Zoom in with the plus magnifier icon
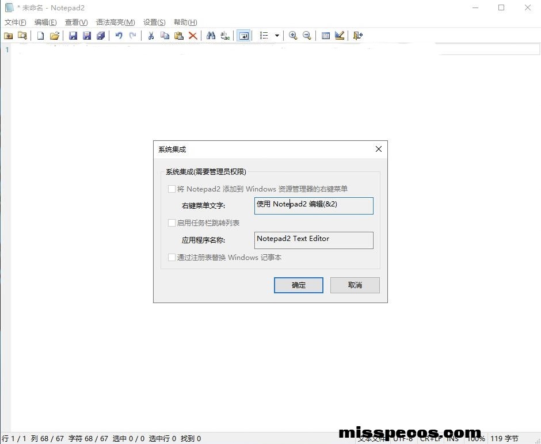 (293, 36)
